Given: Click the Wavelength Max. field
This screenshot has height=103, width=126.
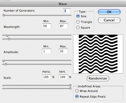Looking at the screenshot, I should [63, 26].
